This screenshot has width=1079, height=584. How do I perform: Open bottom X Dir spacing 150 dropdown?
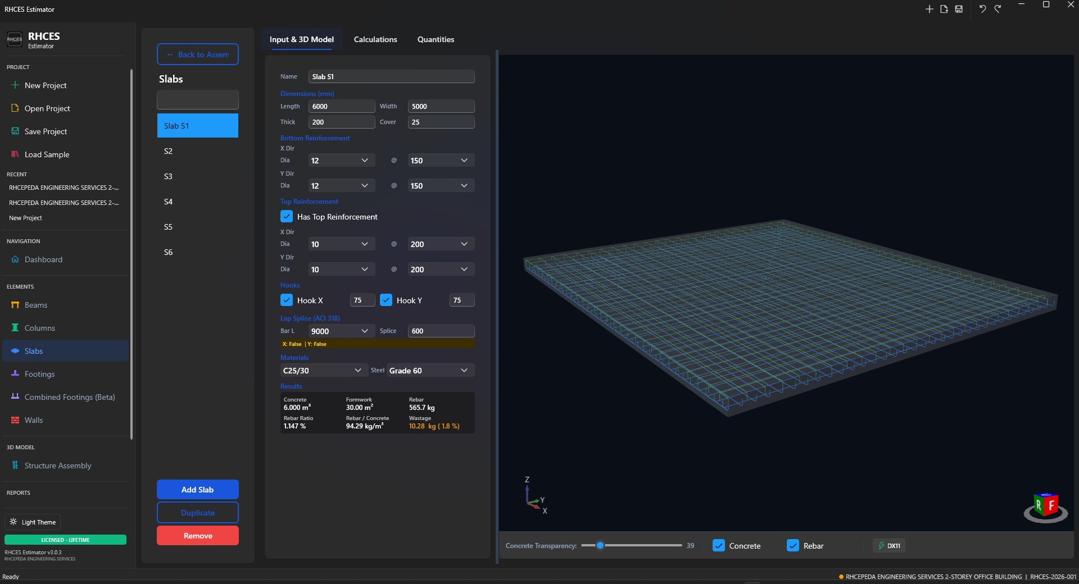tap(441, 161)
